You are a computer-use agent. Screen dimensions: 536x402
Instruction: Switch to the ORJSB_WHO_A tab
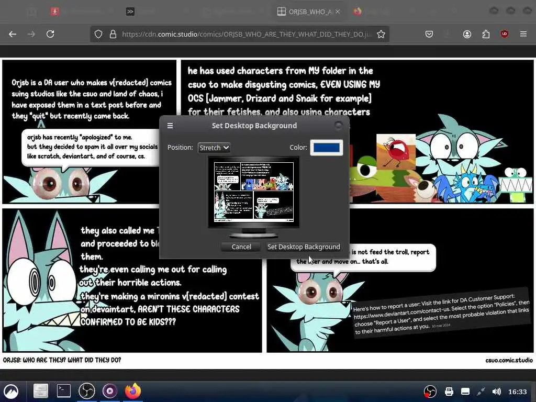pyautogui.click(x=308, y=12)
